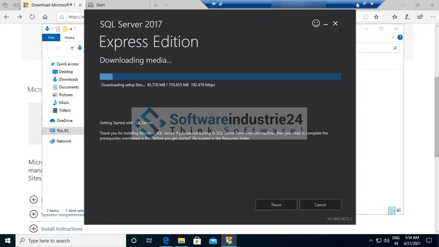This screenshot has width=439, height=247.
Task: Open Customize Quick Access Toolbar dropdown
Action: (71, 29)
